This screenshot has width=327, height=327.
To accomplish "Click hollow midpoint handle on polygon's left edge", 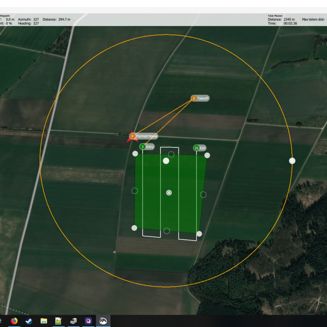I will tap(135, 191).
